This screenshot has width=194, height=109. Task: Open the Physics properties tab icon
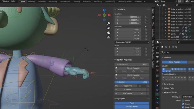point(157,85)
